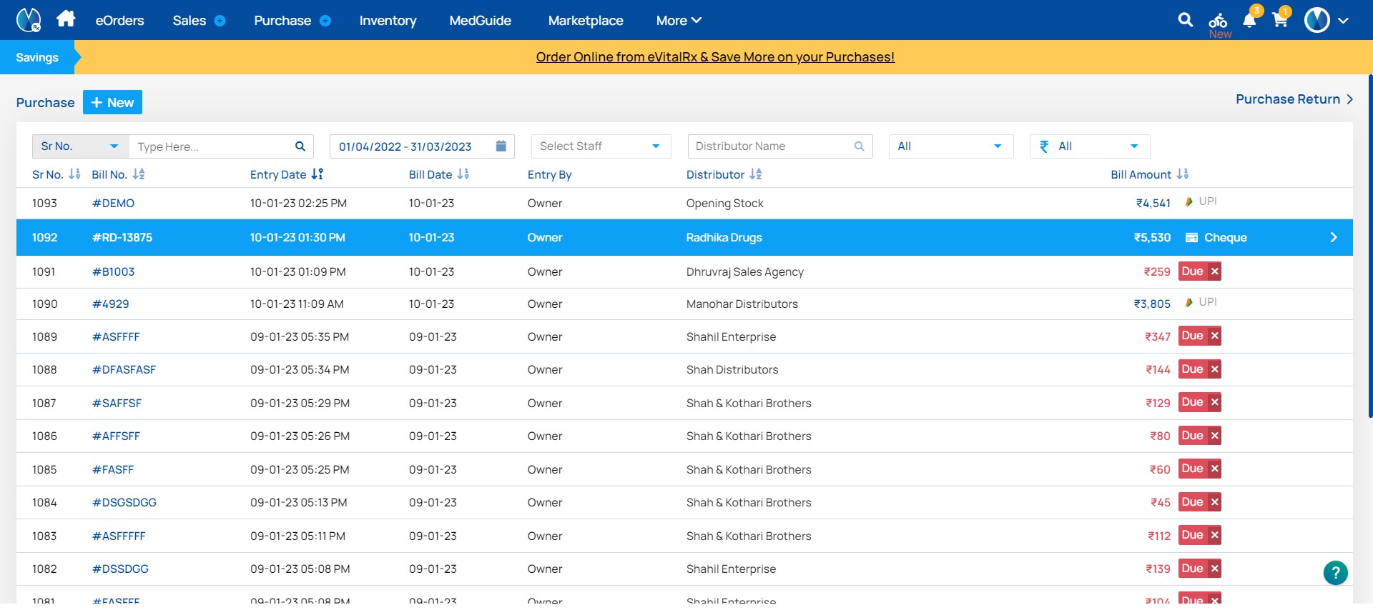Focus the Type Here search field
This screenshot has width=1373, height=610.
(211, 146)
